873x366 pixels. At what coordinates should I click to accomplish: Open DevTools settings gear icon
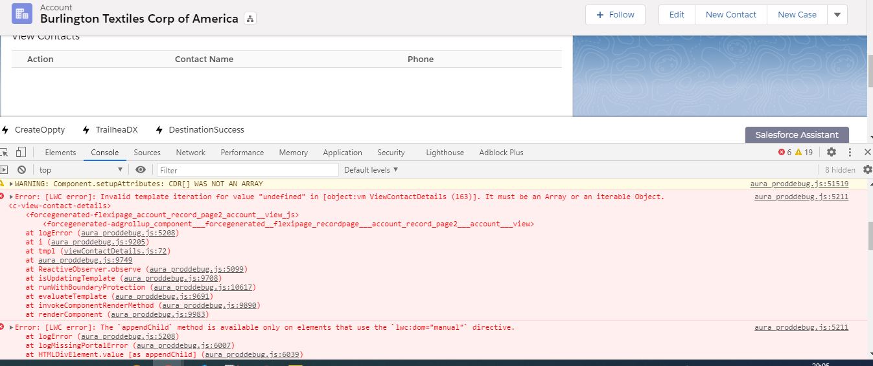pyautogui.click(x=832, y=152)
